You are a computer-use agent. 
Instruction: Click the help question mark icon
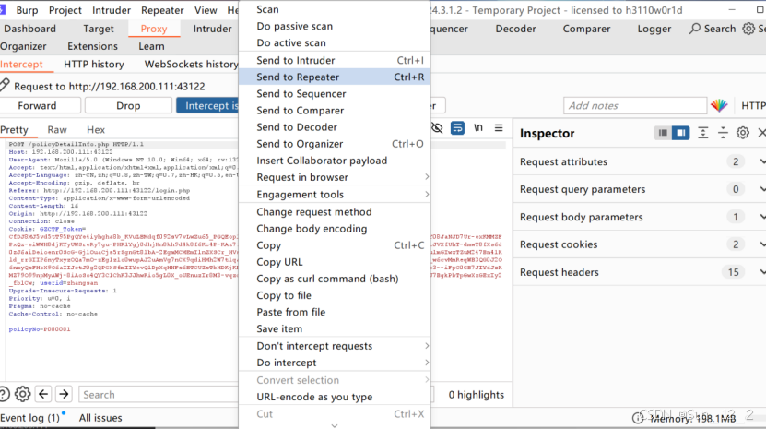pyautogui.click(x=4, y=394)
